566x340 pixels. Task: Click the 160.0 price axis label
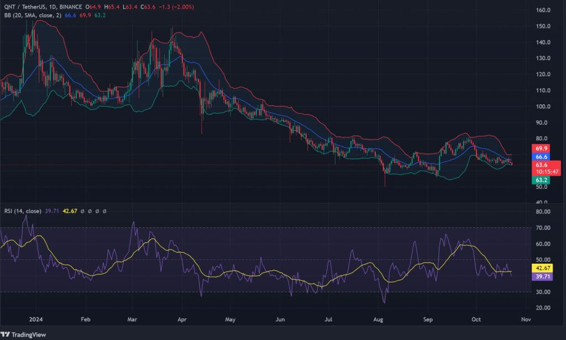[x=543, y=10]
